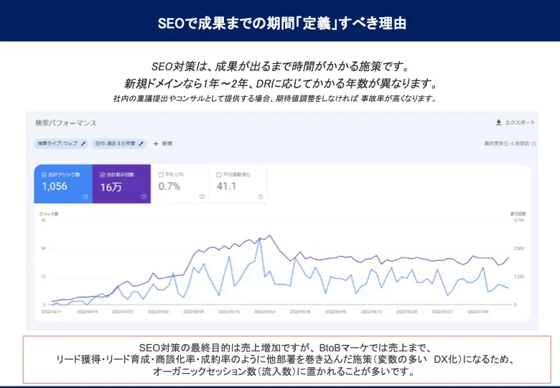The image size is (560, 388).
Task: Add a 新規 filter
Action: (163, 144)
